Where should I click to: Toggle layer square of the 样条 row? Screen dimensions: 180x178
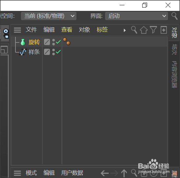[x=47, y=52]
